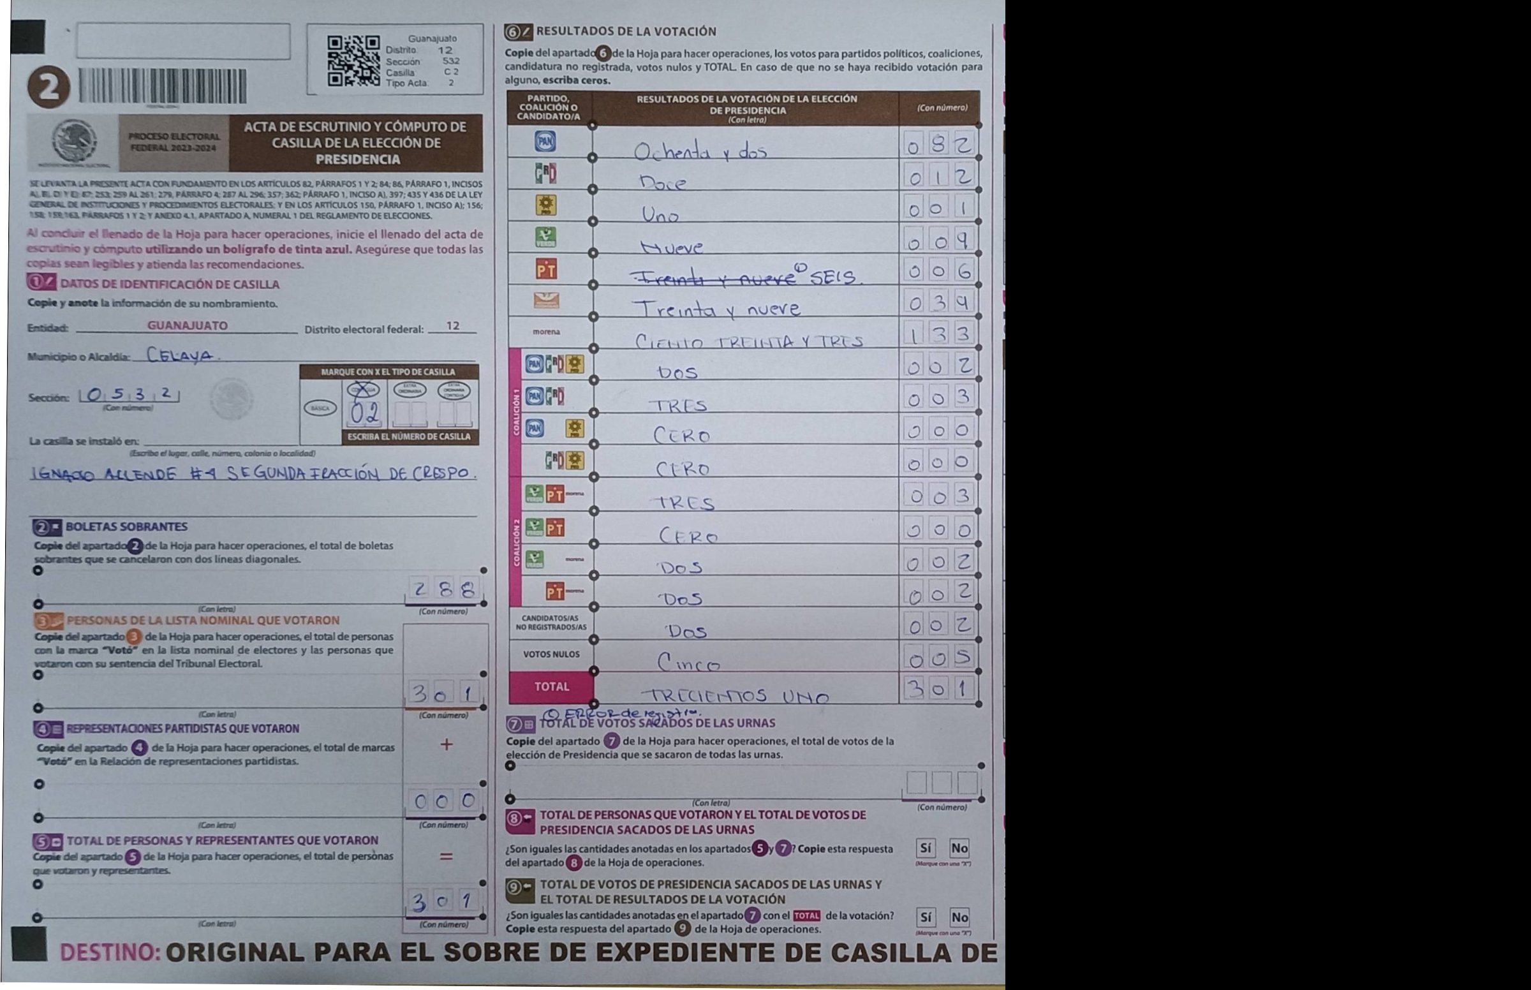The height and width of the screenshot is (990, 1531).
Task: Click the handwritten casilla number 02 box
Action: click(x=365, y=414)
